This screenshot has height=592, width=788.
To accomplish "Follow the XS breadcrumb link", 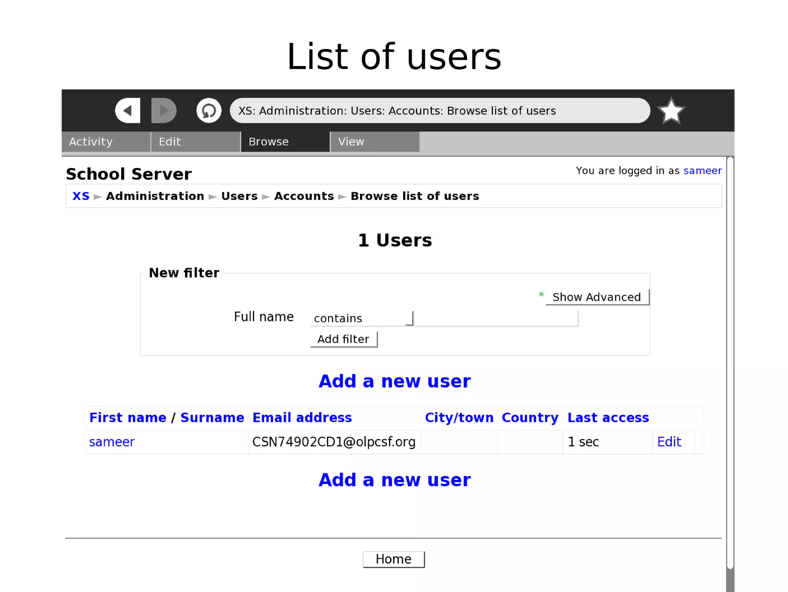I will click(81, 196).
